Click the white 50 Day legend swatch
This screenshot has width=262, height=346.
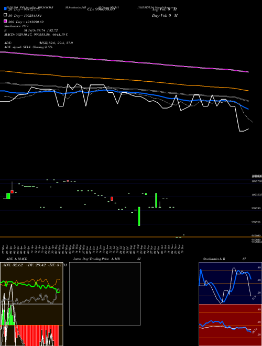pyautogui.click(x=6, y=15)
